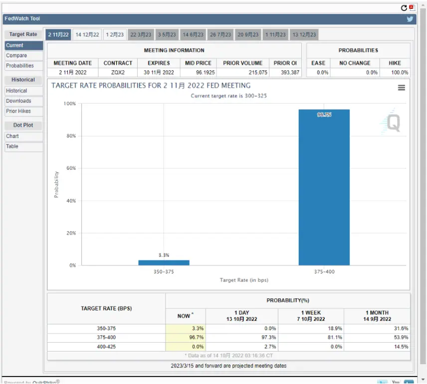Select the 13 12月23 meeting tab
This screenshot has height=384, width=427.
coord(304,34)
